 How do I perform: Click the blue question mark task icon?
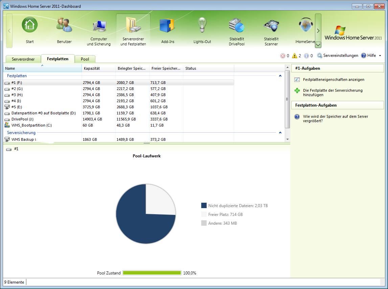[x=297, y=117]
